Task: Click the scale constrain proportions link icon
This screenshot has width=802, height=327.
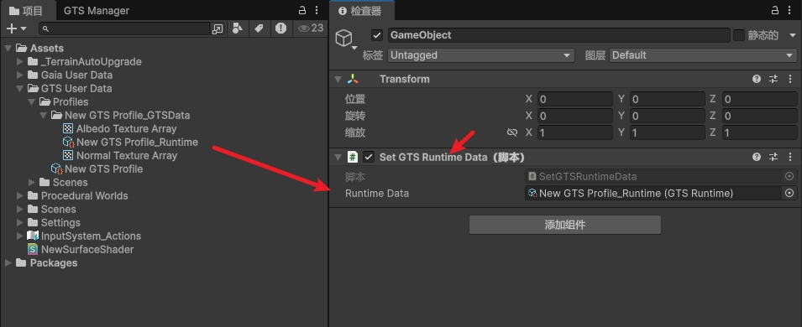Action: (511, 132)
